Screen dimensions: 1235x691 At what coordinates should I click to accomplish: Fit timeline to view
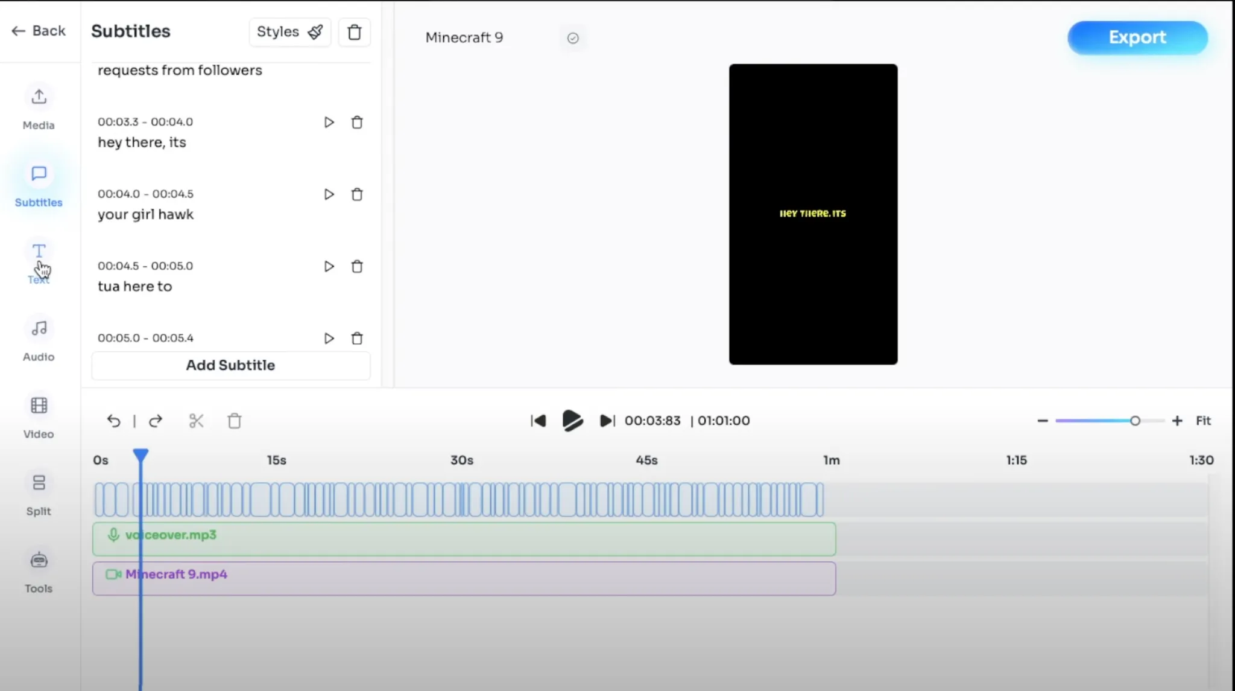coord(1203,421)
